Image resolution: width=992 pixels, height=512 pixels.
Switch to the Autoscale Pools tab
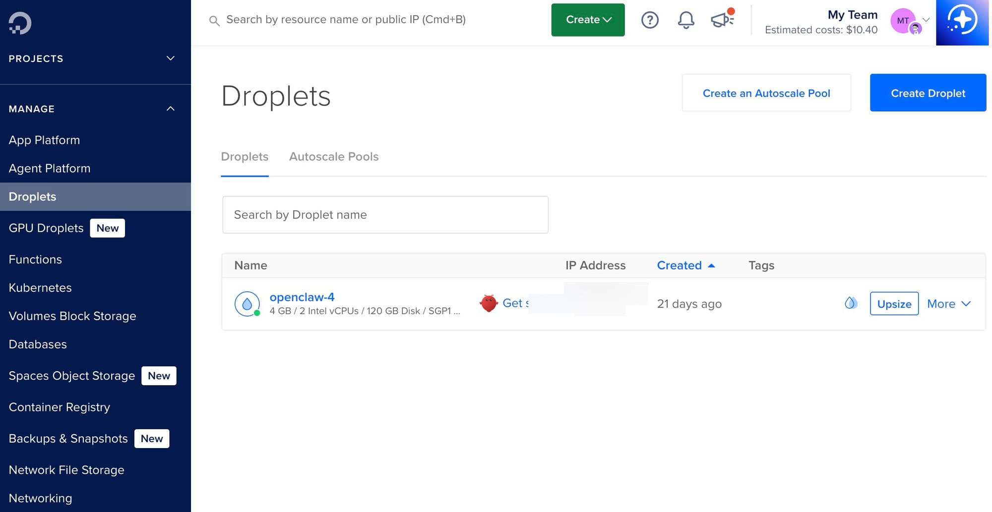pos(334,157)
